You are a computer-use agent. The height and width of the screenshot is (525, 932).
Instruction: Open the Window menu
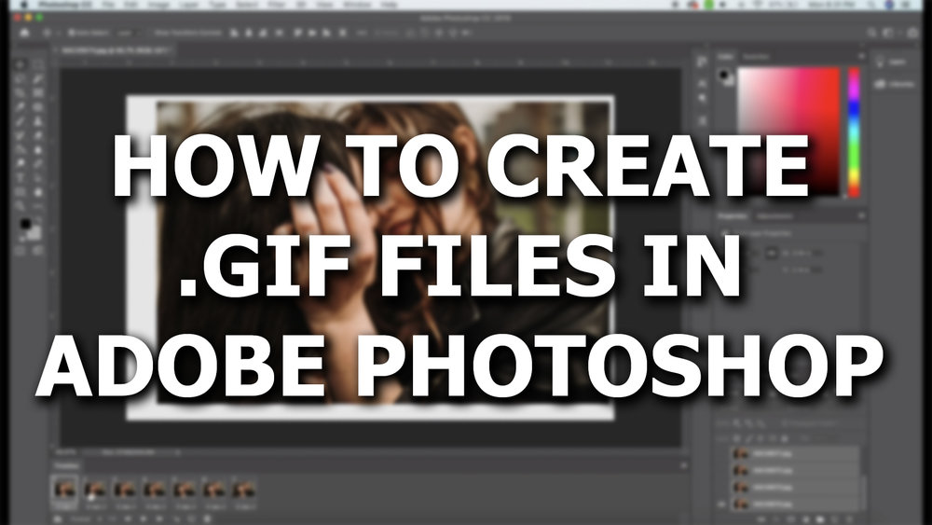pyautogui.click(x=358, y=5)
